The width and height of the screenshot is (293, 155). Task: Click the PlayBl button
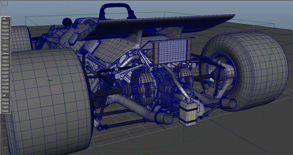(x=5, y=87)
